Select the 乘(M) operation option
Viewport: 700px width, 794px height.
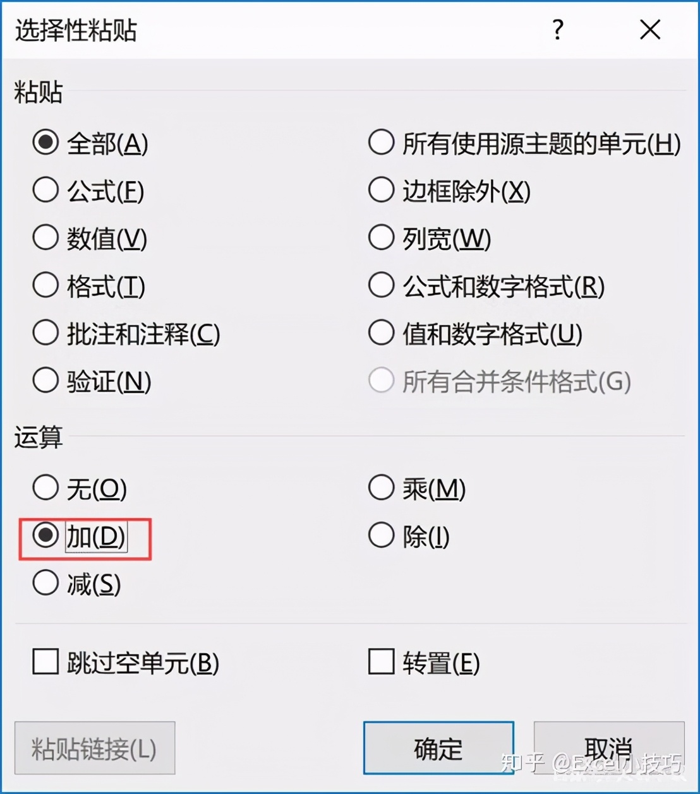[x=381, y=487]
